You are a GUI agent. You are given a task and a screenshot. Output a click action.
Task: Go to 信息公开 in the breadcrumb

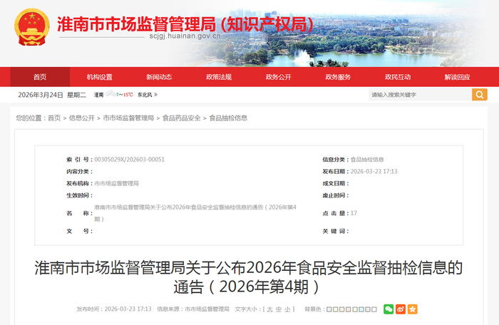(82, 118)
